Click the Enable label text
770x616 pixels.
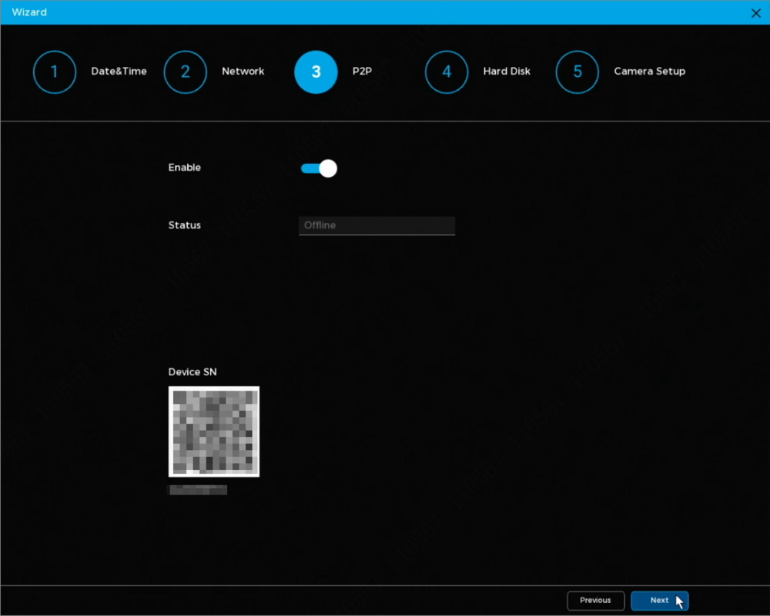[x=185, y=168]
